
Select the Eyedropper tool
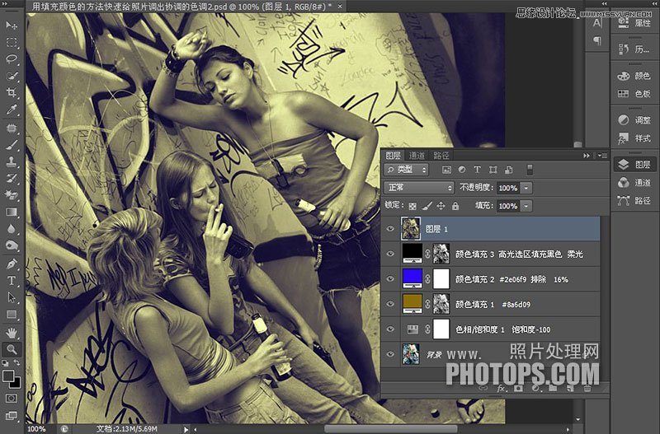pos(12,110)
